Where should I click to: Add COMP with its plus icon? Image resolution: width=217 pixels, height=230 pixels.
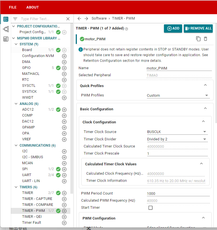point(64,116)
